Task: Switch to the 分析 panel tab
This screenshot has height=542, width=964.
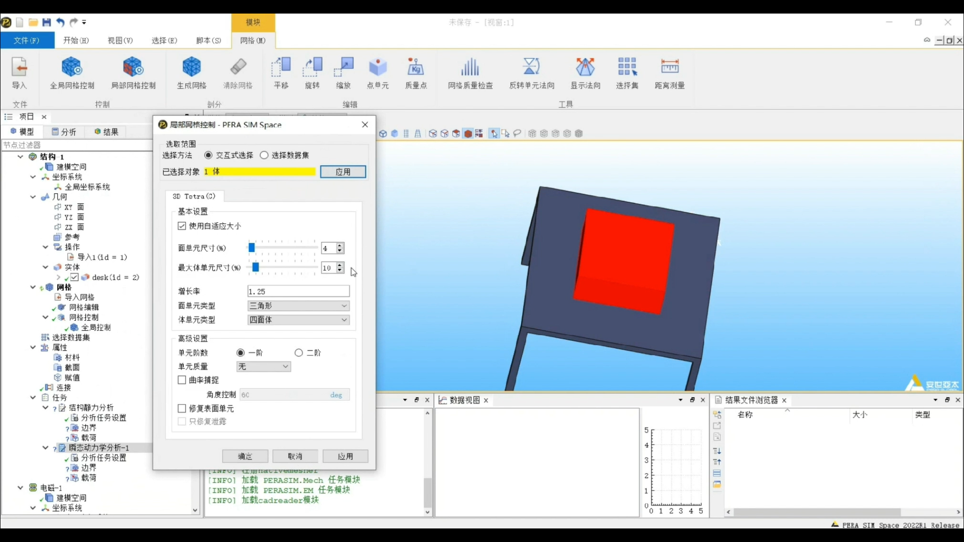Action: [64, 131]
